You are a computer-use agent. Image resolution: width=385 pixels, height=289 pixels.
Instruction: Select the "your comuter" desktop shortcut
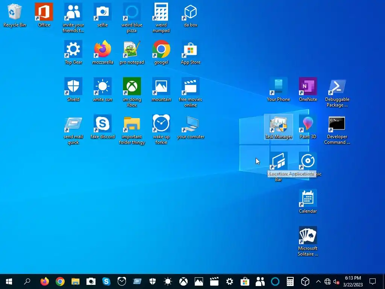click(x=191, y=127)
